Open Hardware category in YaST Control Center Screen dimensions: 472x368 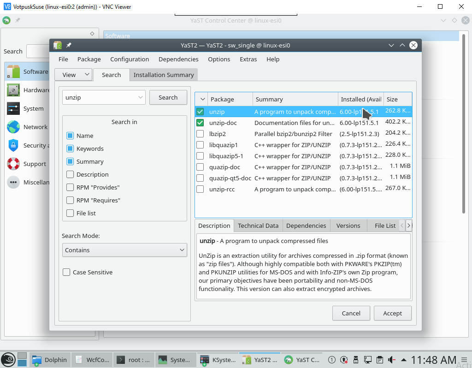(x=27, y=90)
